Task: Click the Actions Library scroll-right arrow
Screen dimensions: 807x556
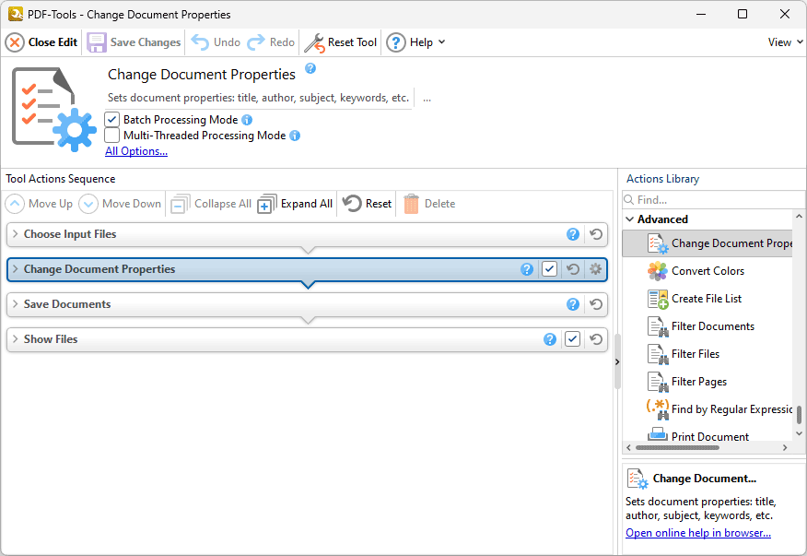Action: coord(785,448)
